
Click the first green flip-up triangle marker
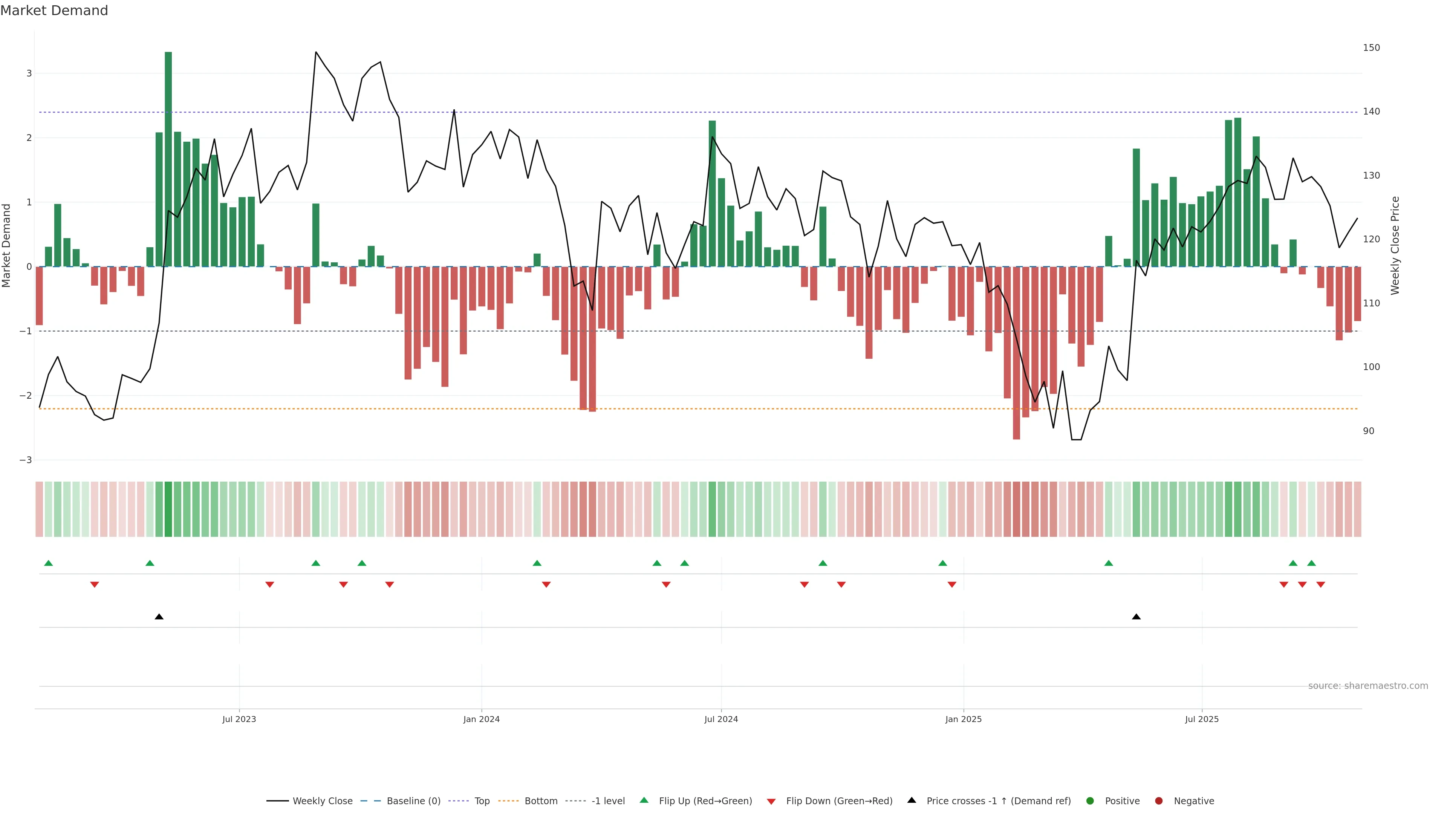(x=48, y=563)
